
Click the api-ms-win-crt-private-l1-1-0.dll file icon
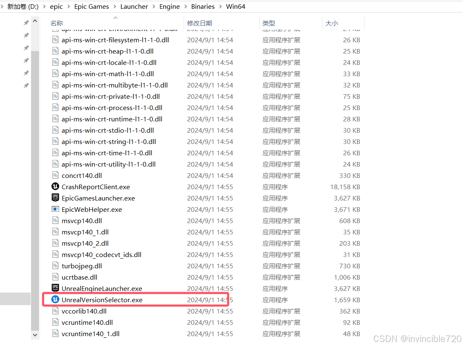click(x=55, y=96)
